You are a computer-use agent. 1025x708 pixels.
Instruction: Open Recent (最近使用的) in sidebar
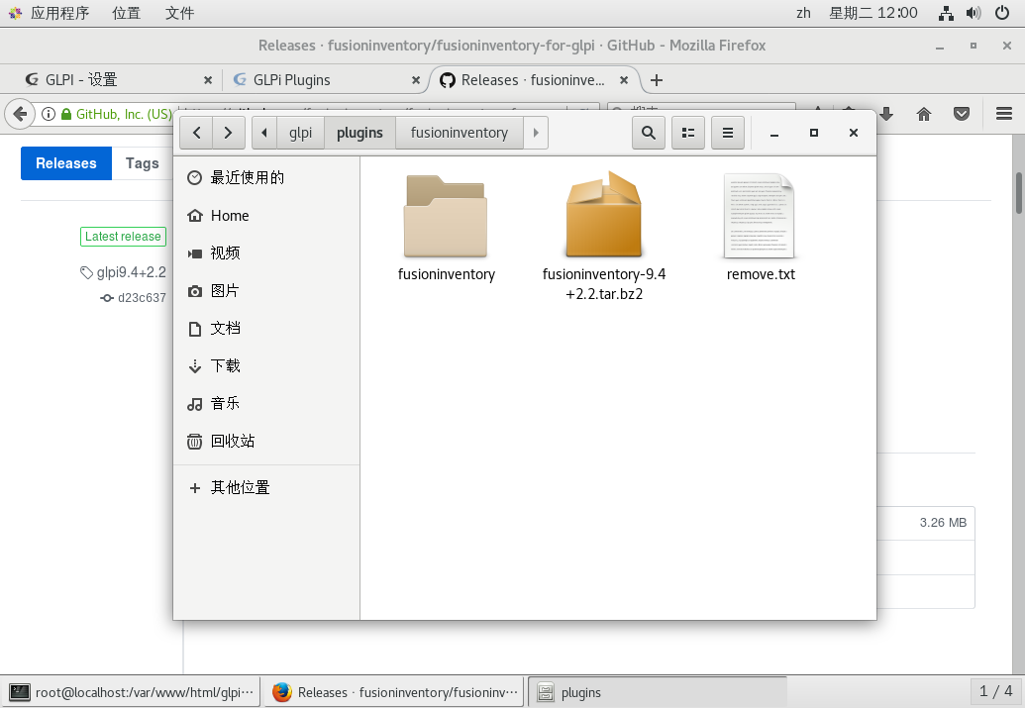(266, 178)
